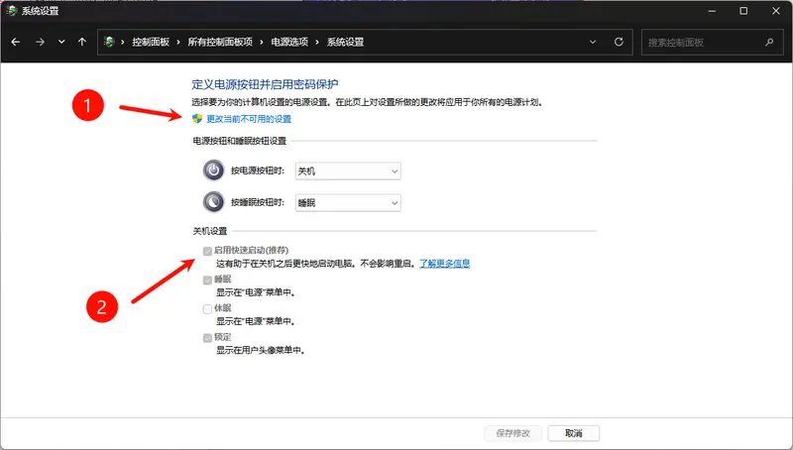Screen dimensions: 793x450
Task: Toggle the 睡眠 checkbox
Action: pos(207,281)
